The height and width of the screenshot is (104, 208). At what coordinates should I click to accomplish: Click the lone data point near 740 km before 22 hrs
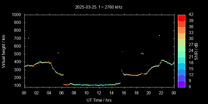159,36
